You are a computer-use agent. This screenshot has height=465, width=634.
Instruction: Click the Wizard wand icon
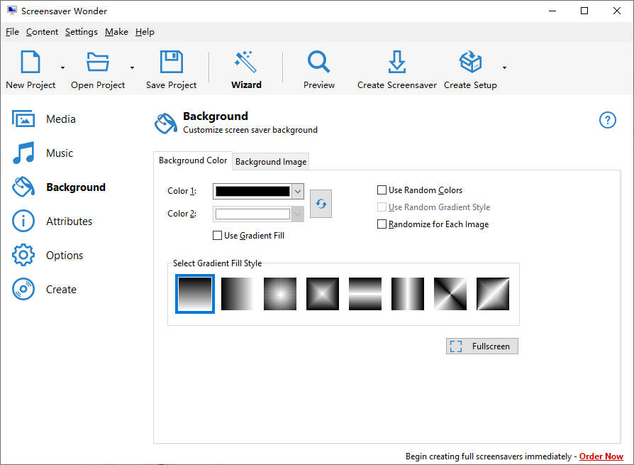coord(246,62)
